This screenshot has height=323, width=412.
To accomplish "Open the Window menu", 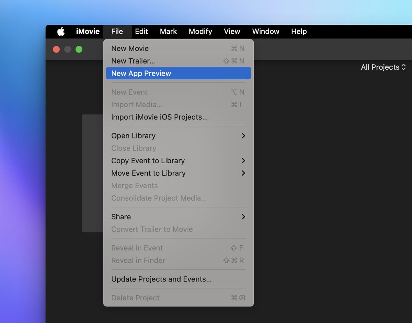I will click(266, 32).
